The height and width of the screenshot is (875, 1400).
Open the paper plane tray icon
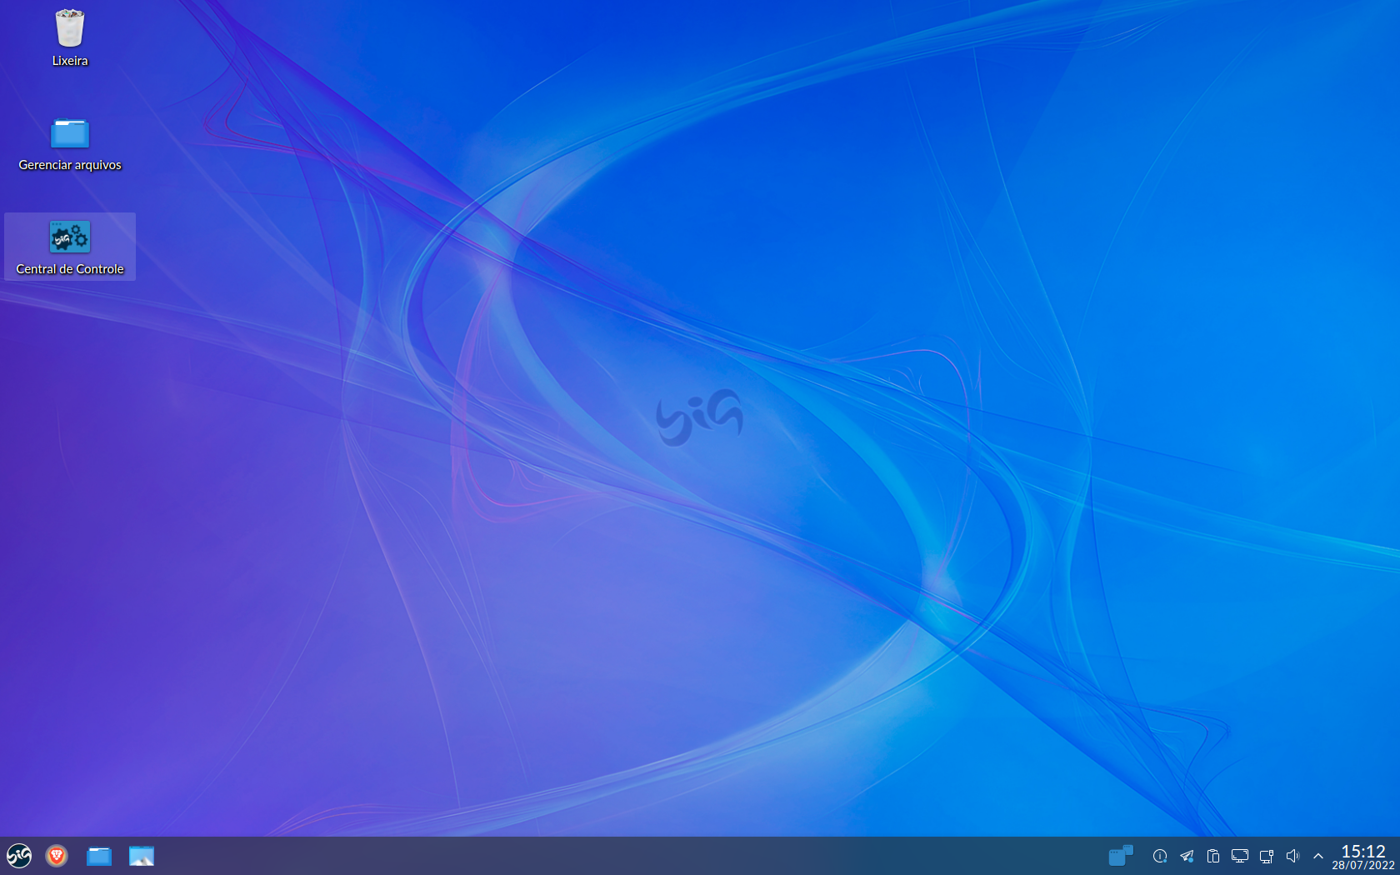tap(1187, 856)
